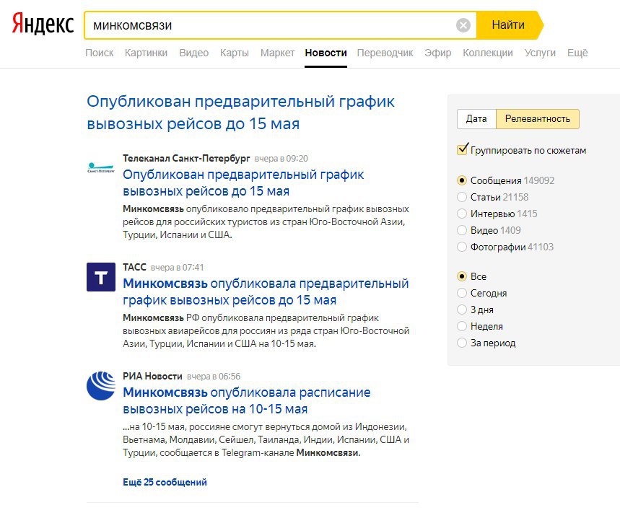Click snippet about российских туристов
Screen dimensions: 620x518
click(266, 221)
